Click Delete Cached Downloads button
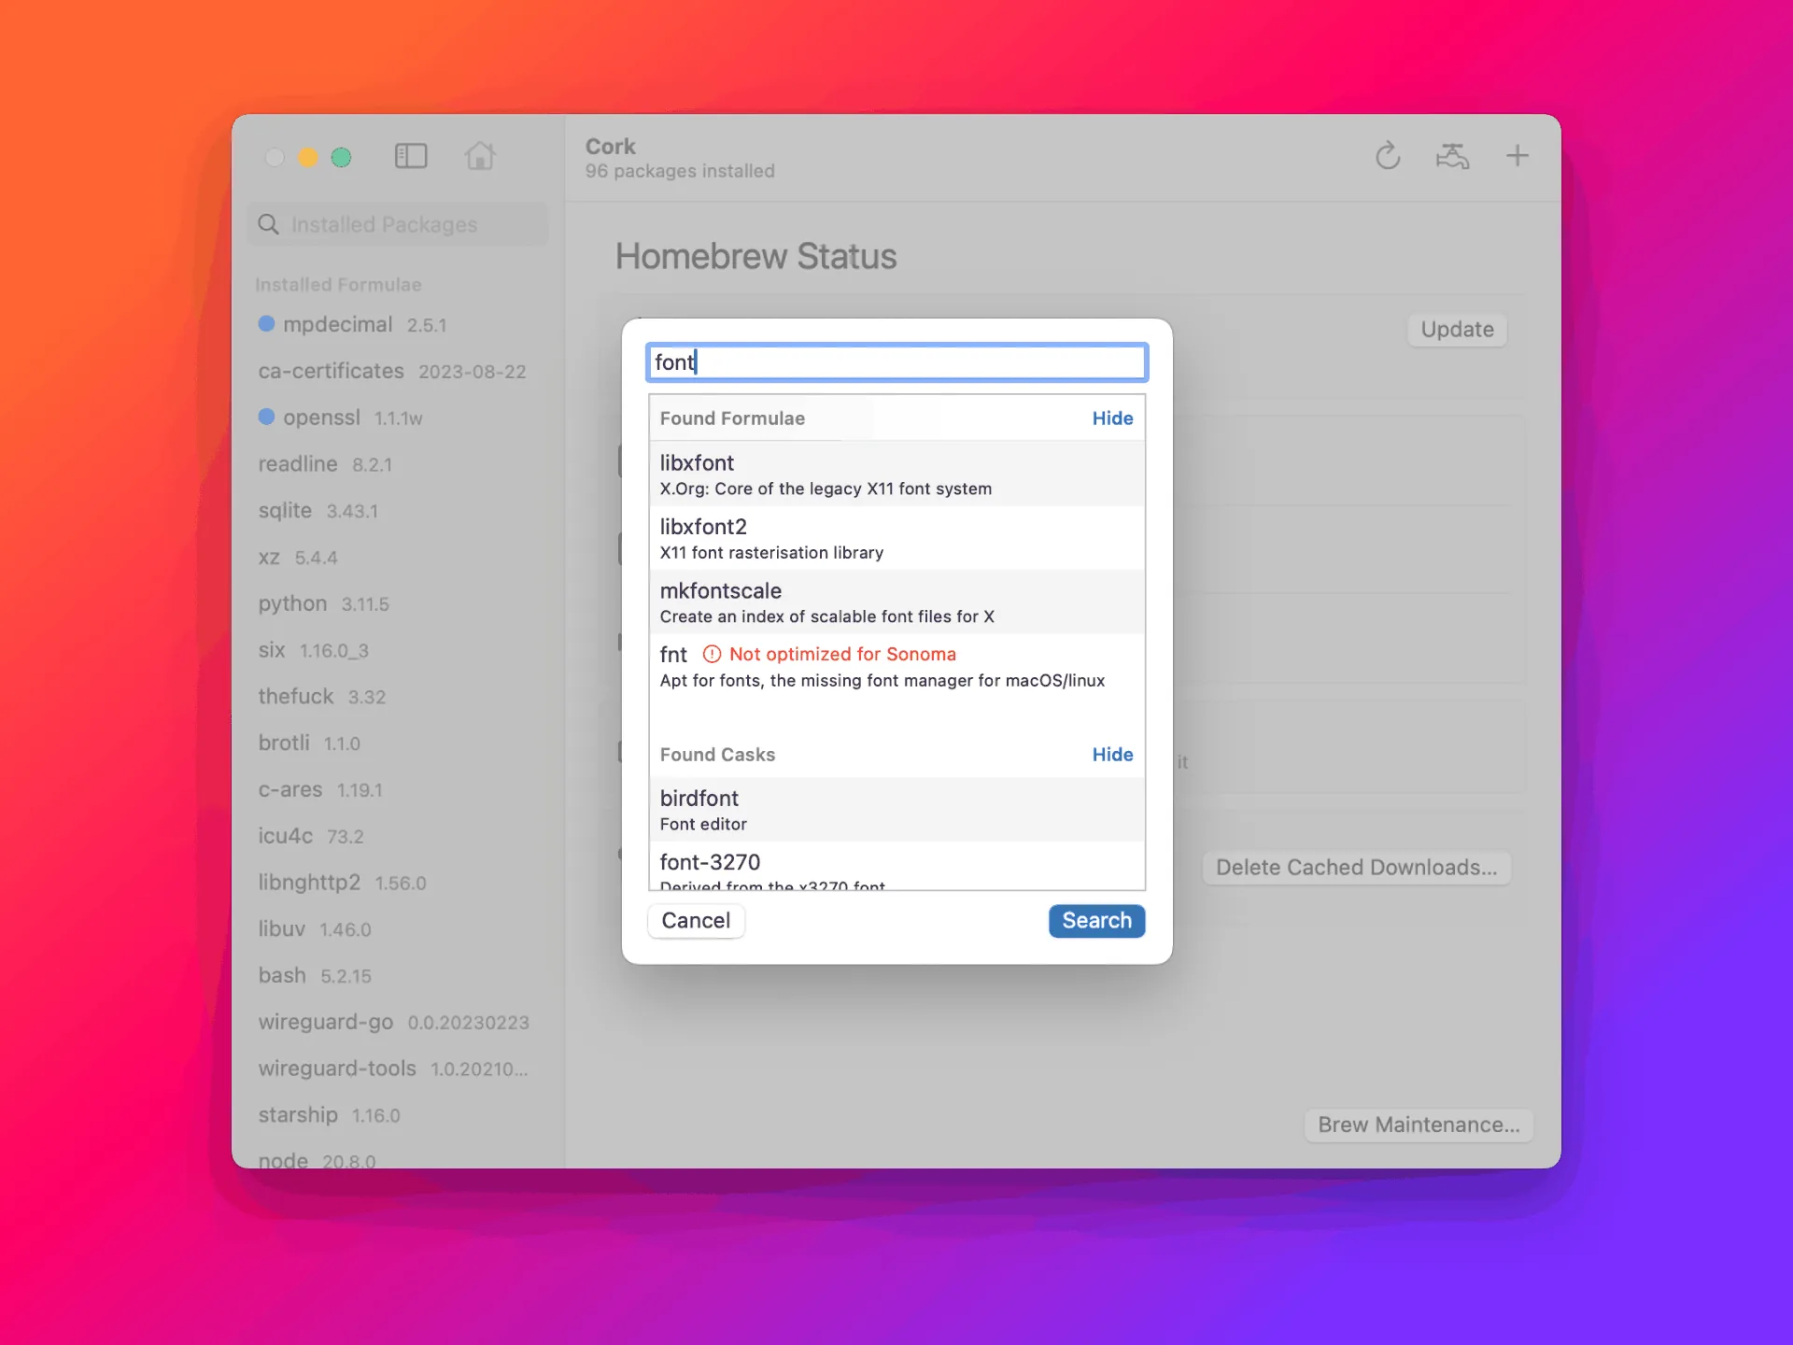The height and width of the screenshot is (1345, 1793). [x=1356, y=868]
